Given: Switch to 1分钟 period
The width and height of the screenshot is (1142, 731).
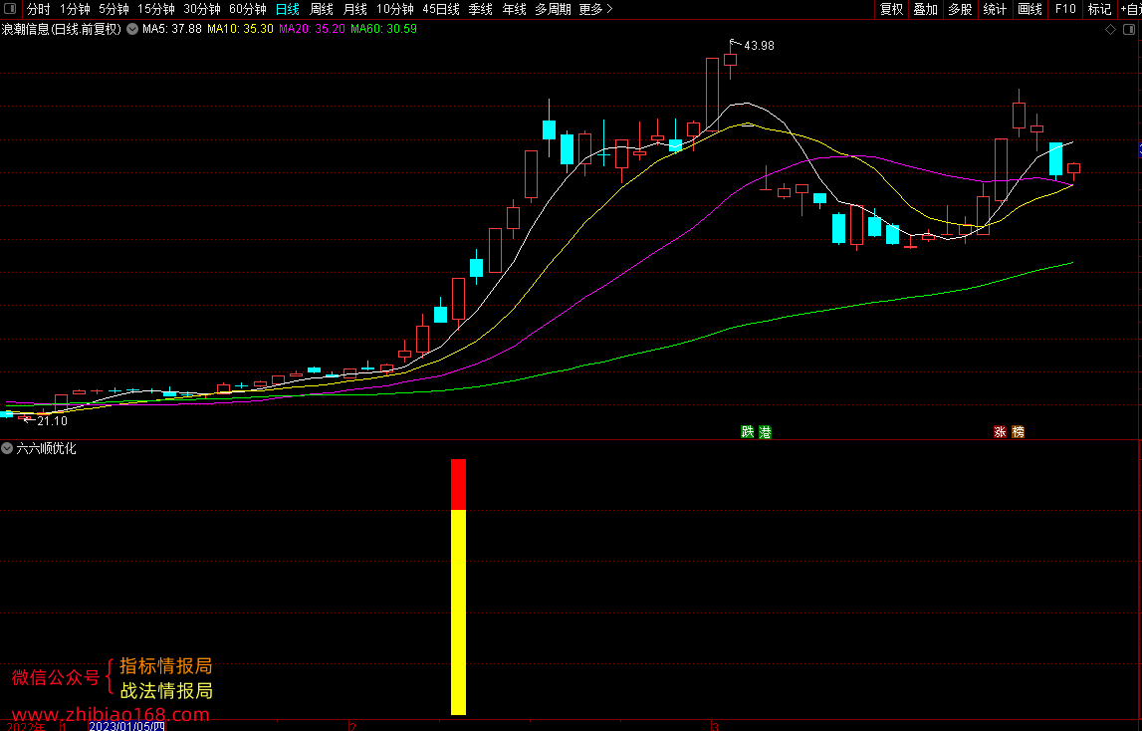Looking at the screenshot, I should pyautogui.click(x=75, y=9).
